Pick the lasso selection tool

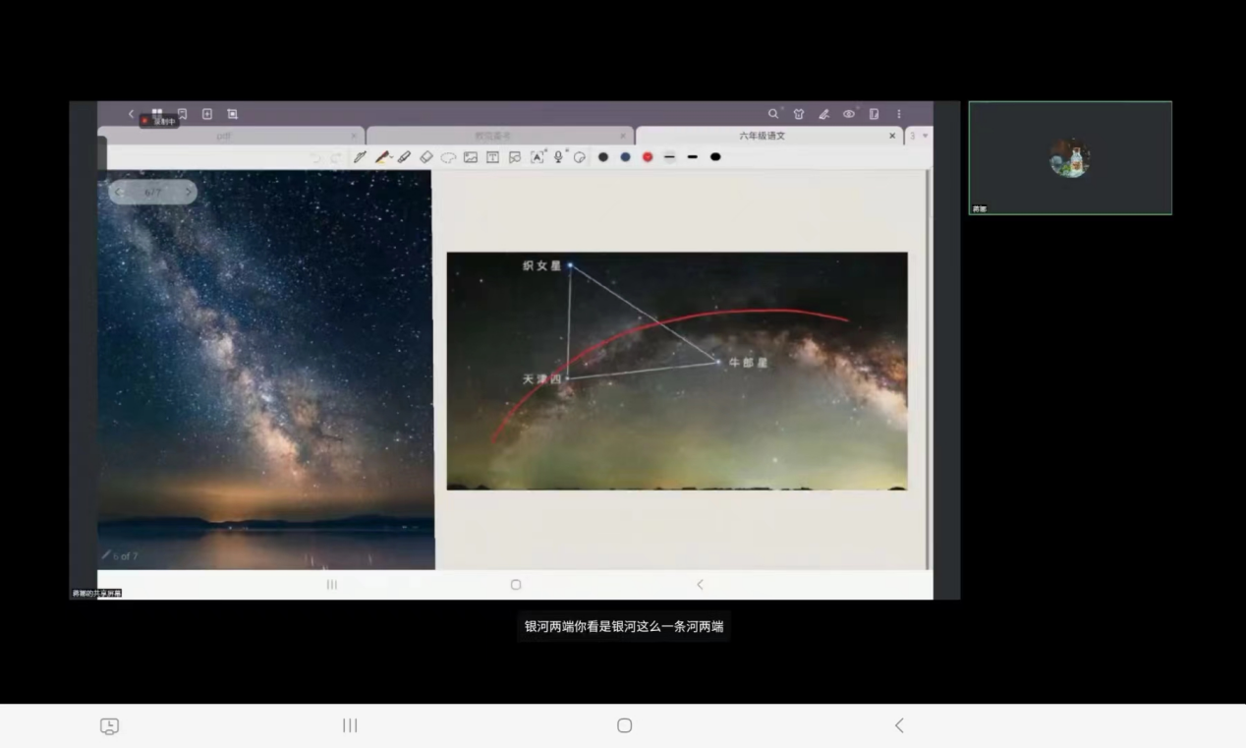(448, 157)
